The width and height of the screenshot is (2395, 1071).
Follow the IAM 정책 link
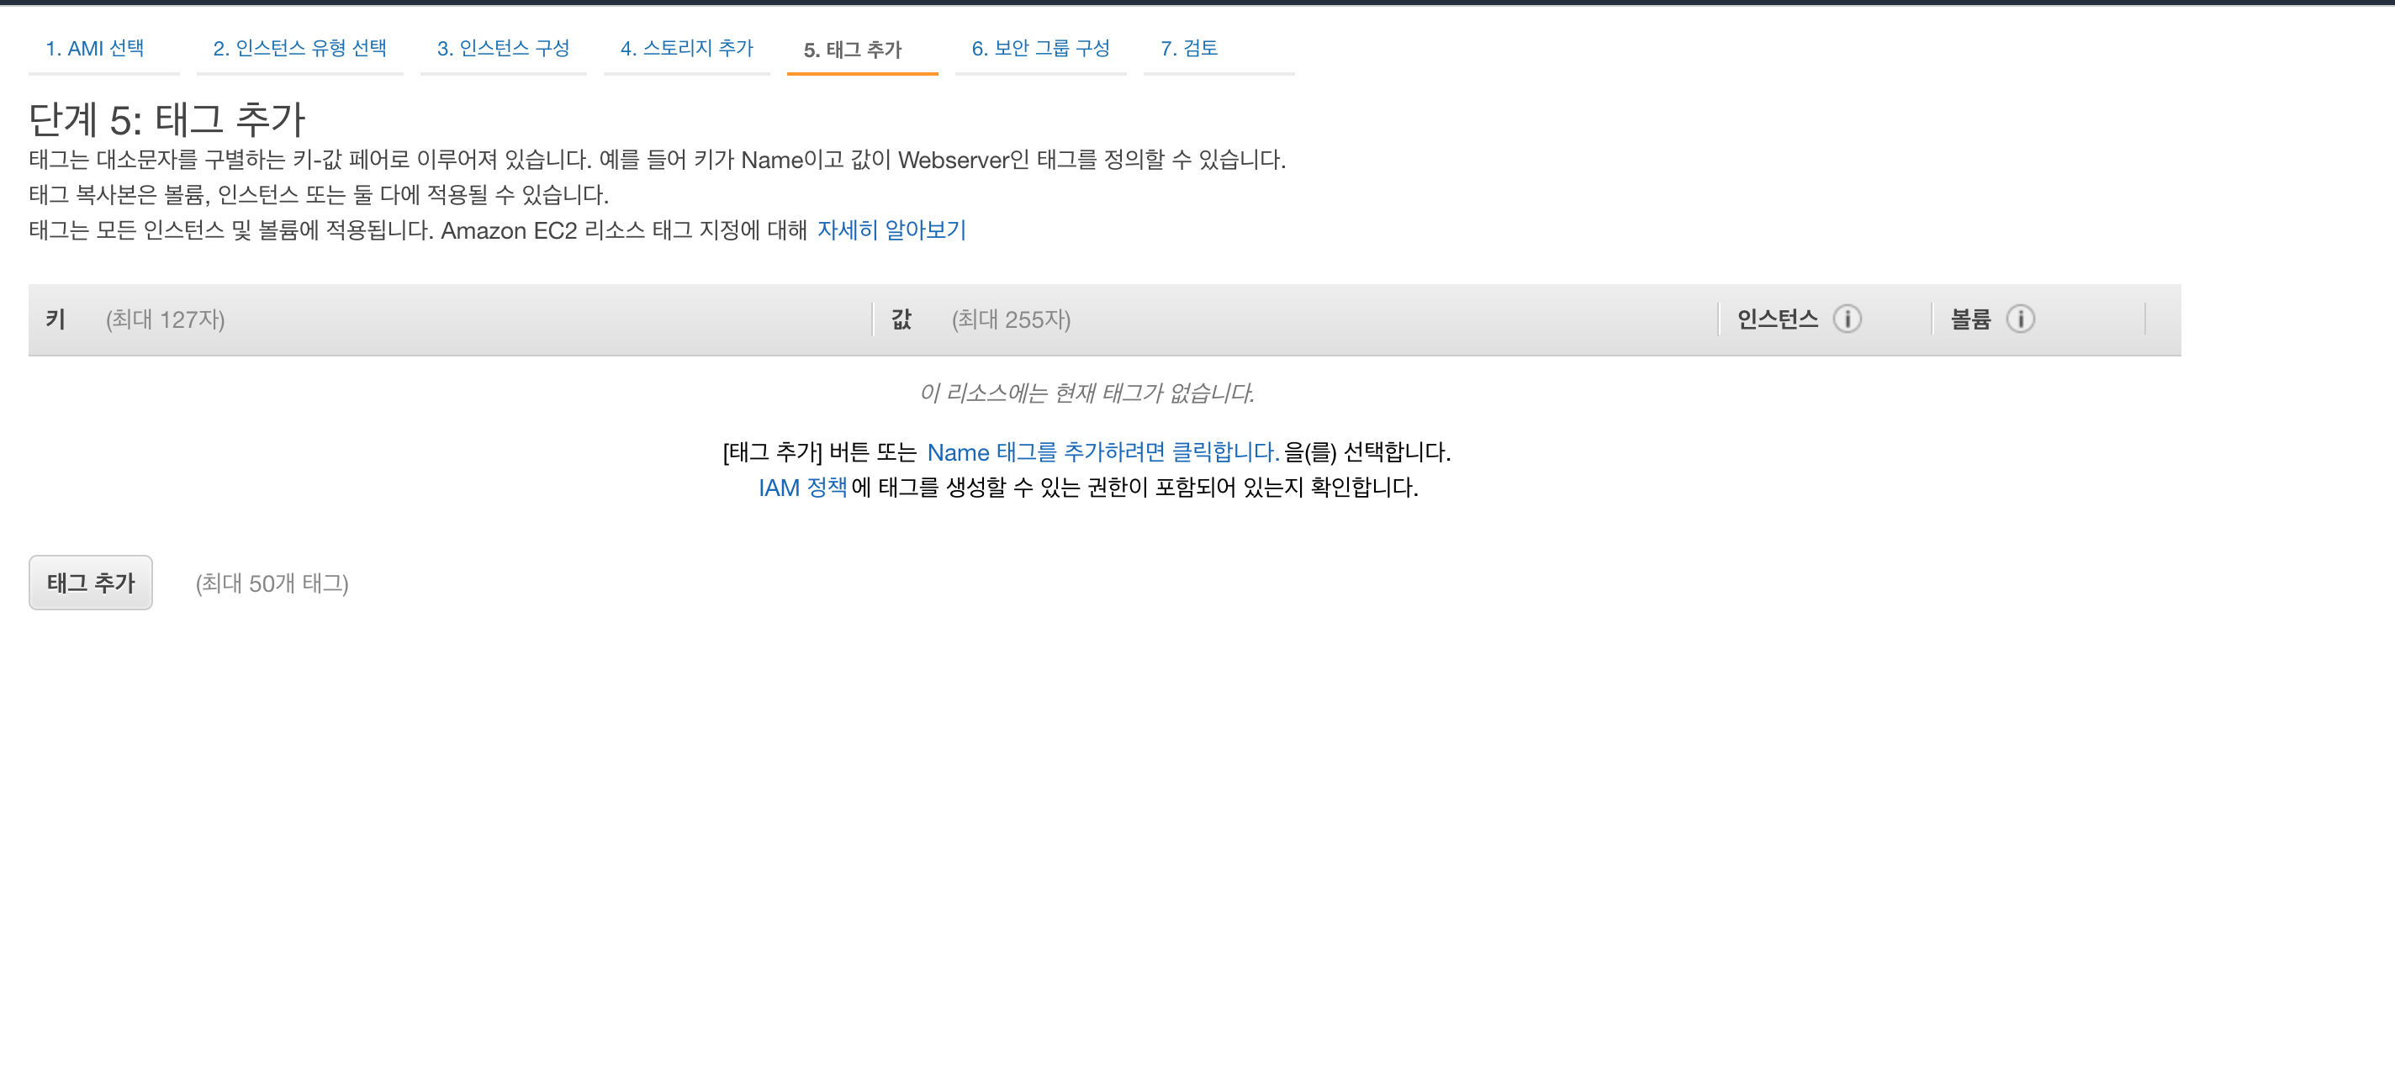(x=801, y=487)
